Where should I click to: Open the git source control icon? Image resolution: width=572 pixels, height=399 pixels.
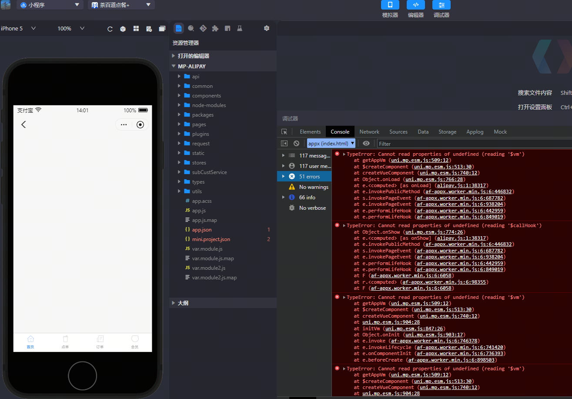click(203, 28)
